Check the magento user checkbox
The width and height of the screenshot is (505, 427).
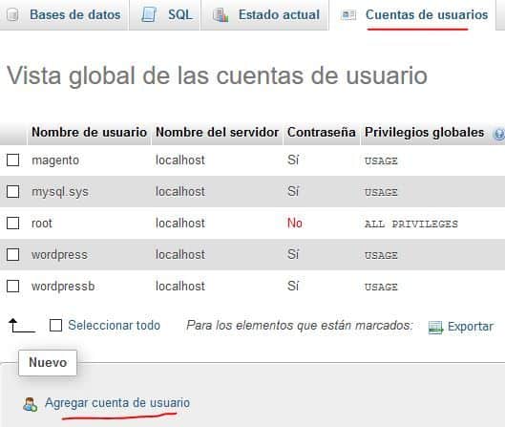pyautogui.click(x=12, y=160)
